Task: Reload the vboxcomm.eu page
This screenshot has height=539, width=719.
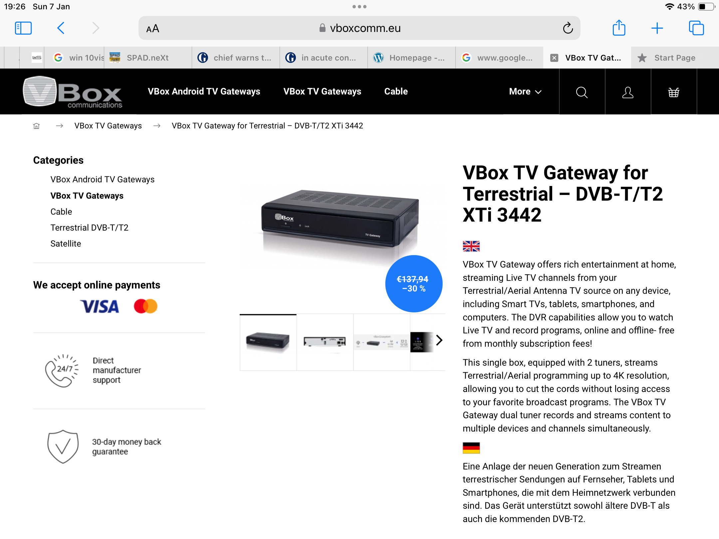Action: tap(568, 28)
